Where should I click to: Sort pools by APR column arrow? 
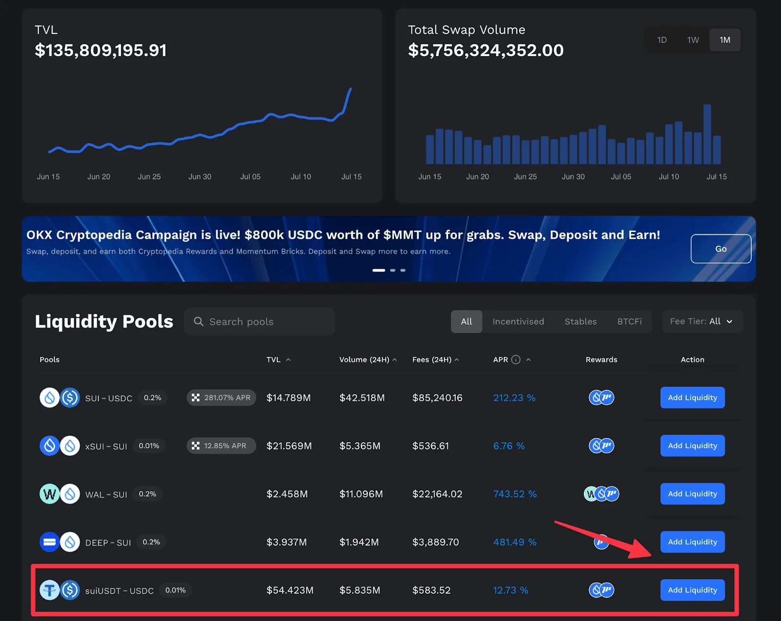529,360
